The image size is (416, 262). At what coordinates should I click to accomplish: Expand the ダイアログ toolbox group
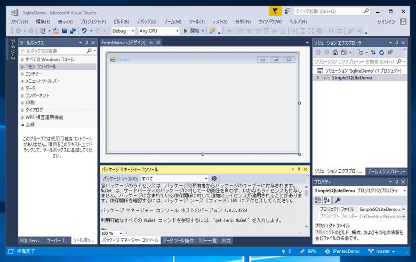click(22, 110)
